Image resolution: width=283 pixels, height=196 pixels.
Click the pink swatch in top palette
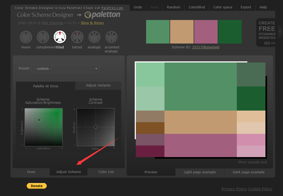click(206, 32)
